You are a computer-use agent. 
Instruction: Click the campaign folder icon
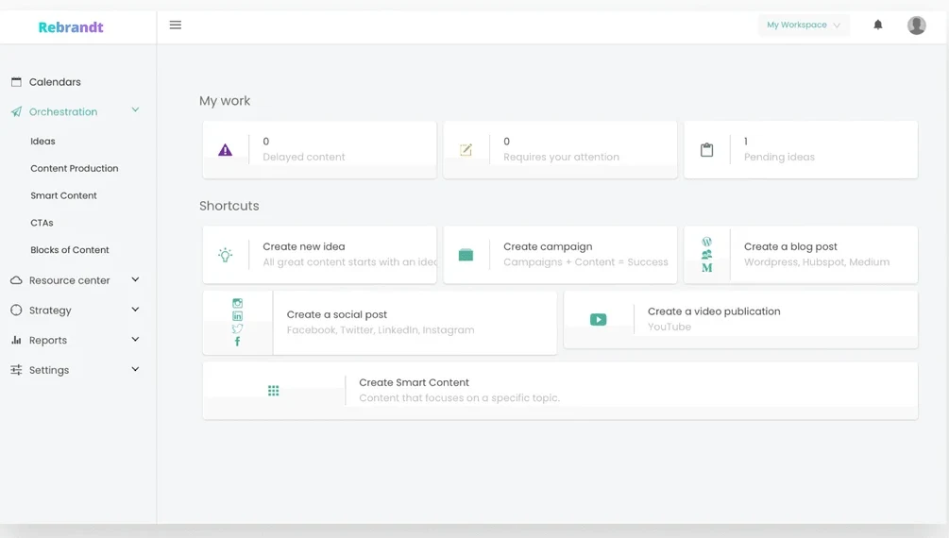(466, 255)
